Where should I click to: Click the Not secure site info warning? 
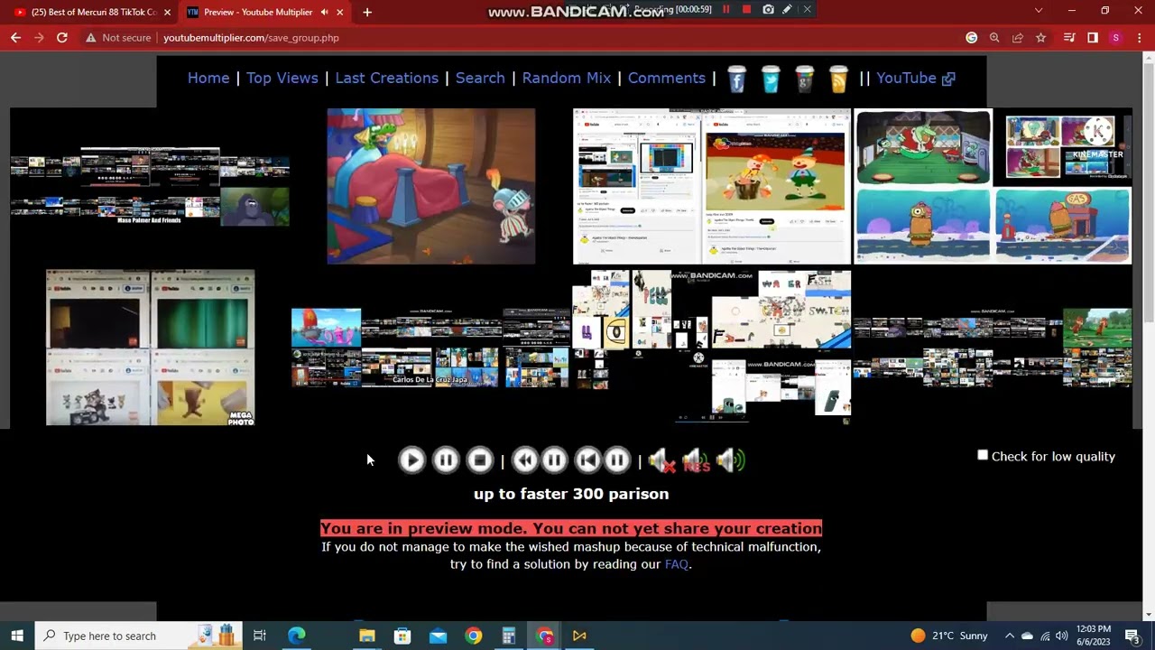click(118, 38)
